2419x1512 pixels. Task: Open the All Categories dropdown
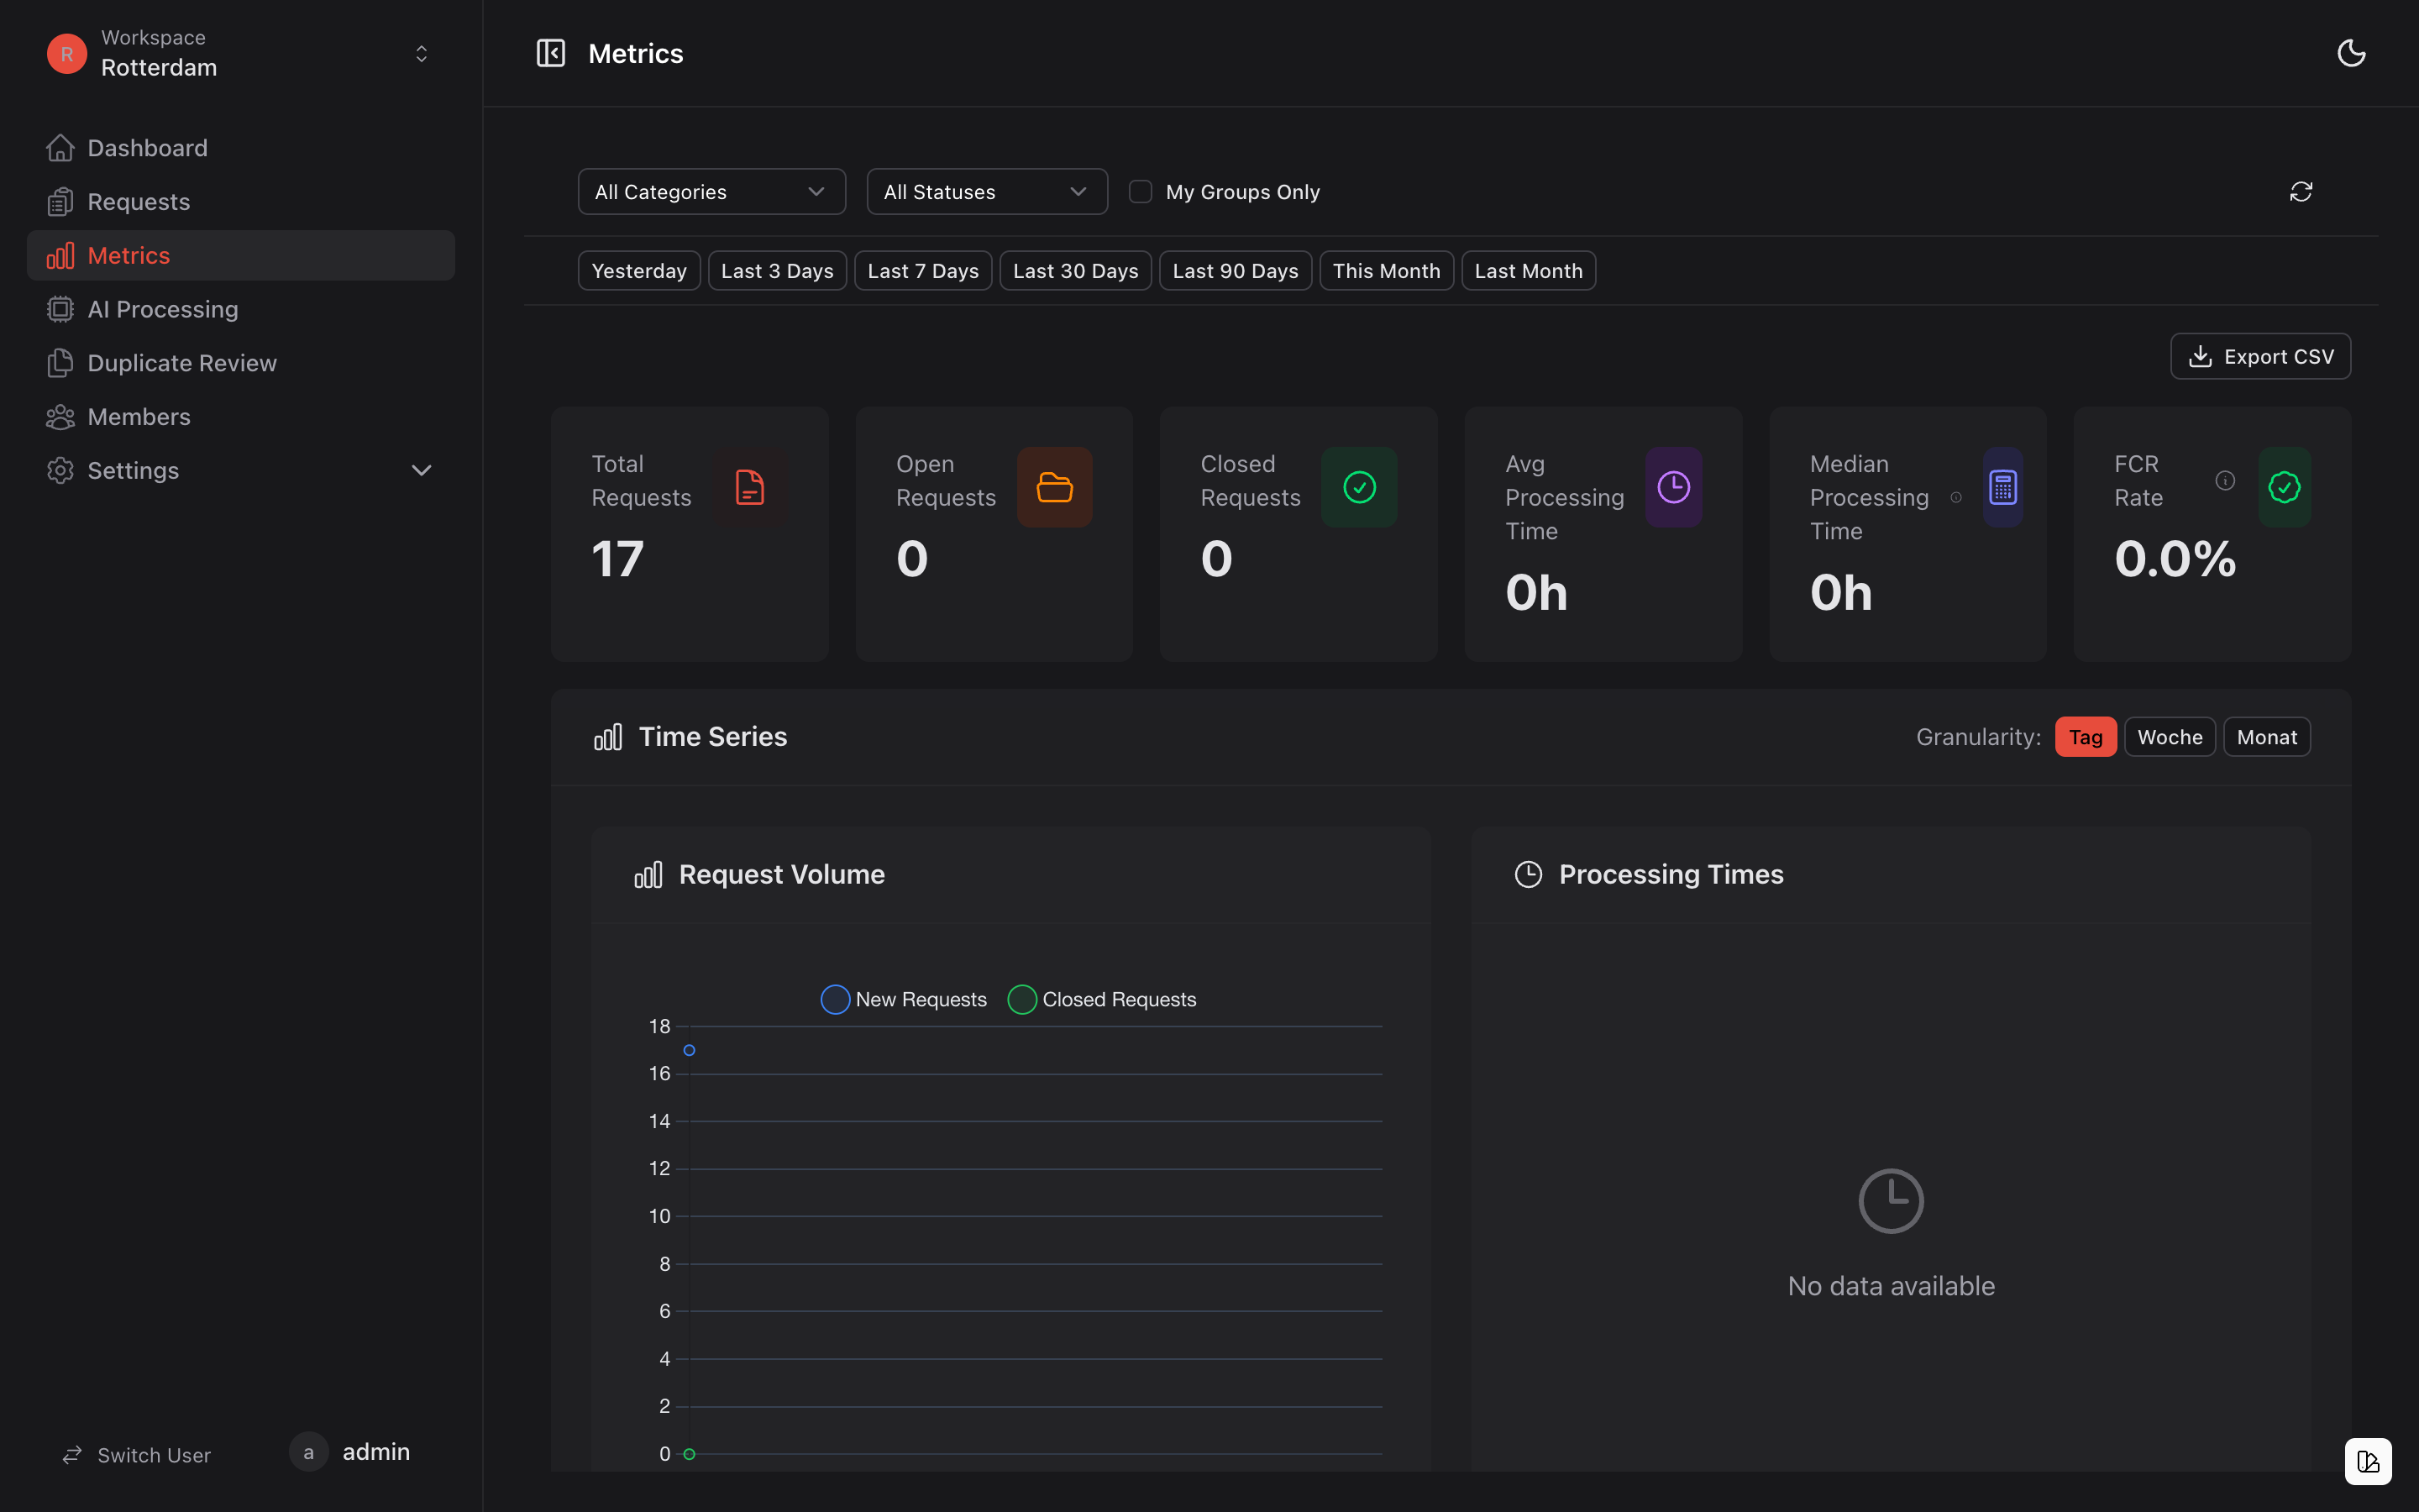click(x=711, y=191)
